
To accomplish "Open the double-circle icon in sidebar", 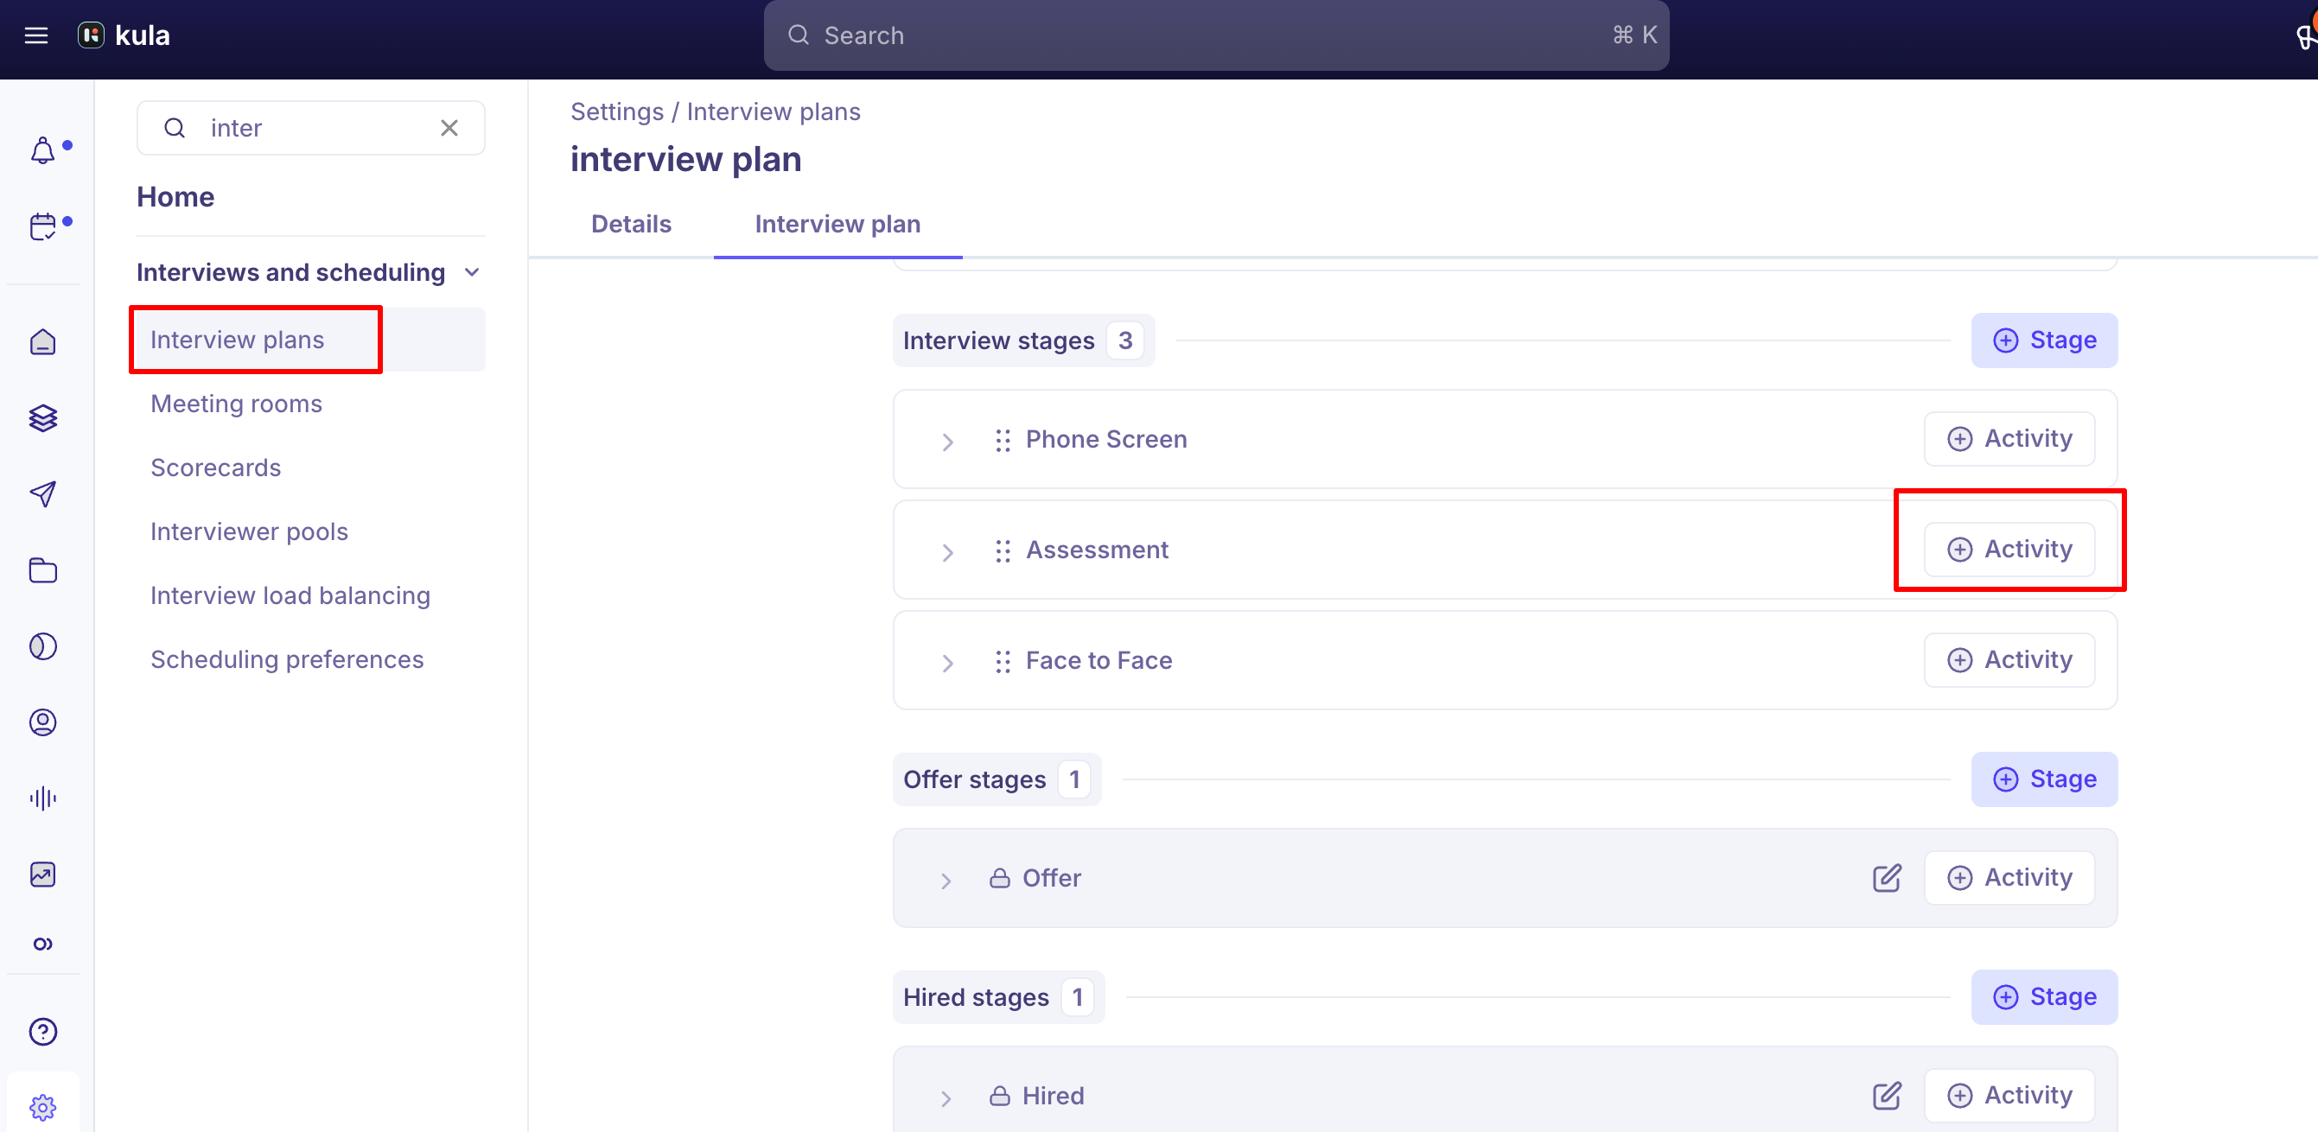I will click(42, 944).
